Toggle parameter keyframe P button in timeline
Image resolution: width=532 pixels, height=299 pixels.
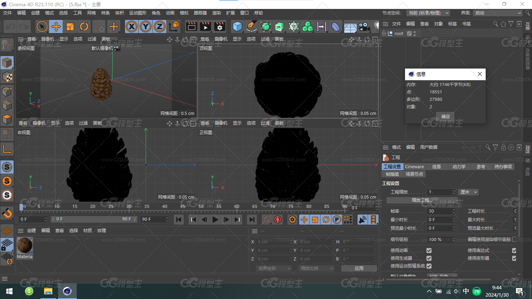coord(336,220)
